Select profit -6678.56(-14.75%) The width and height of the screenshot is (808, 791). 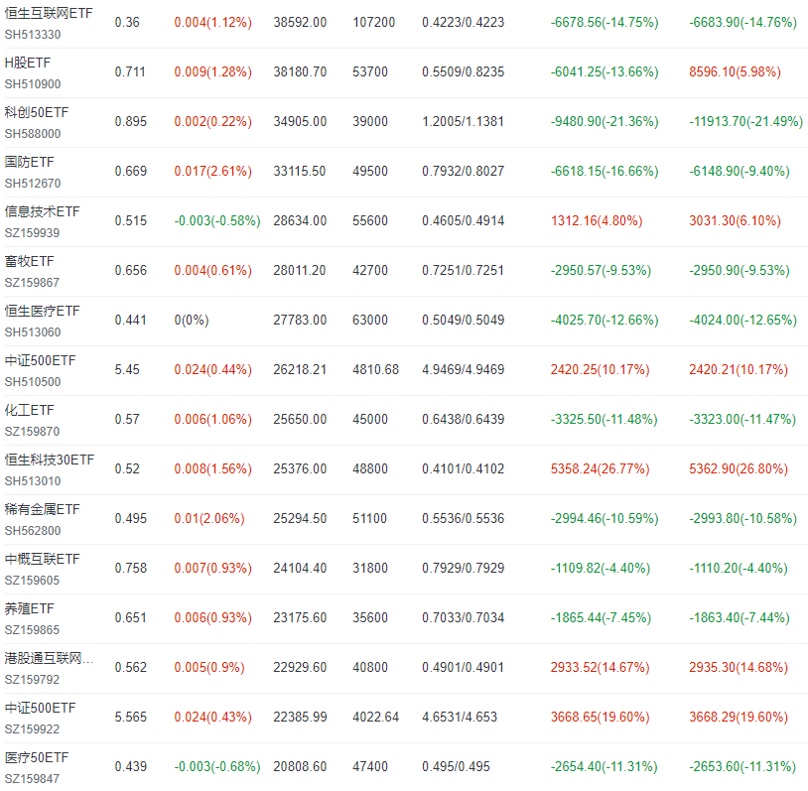point(604,22)
